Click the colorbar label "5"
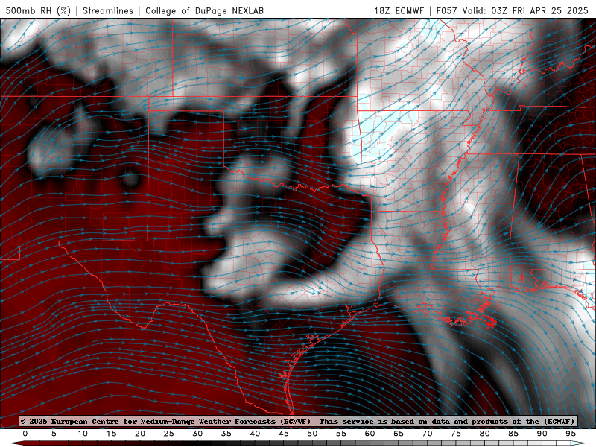The height and width of the screenshot is (447, 596). click(x=54, y=434)
